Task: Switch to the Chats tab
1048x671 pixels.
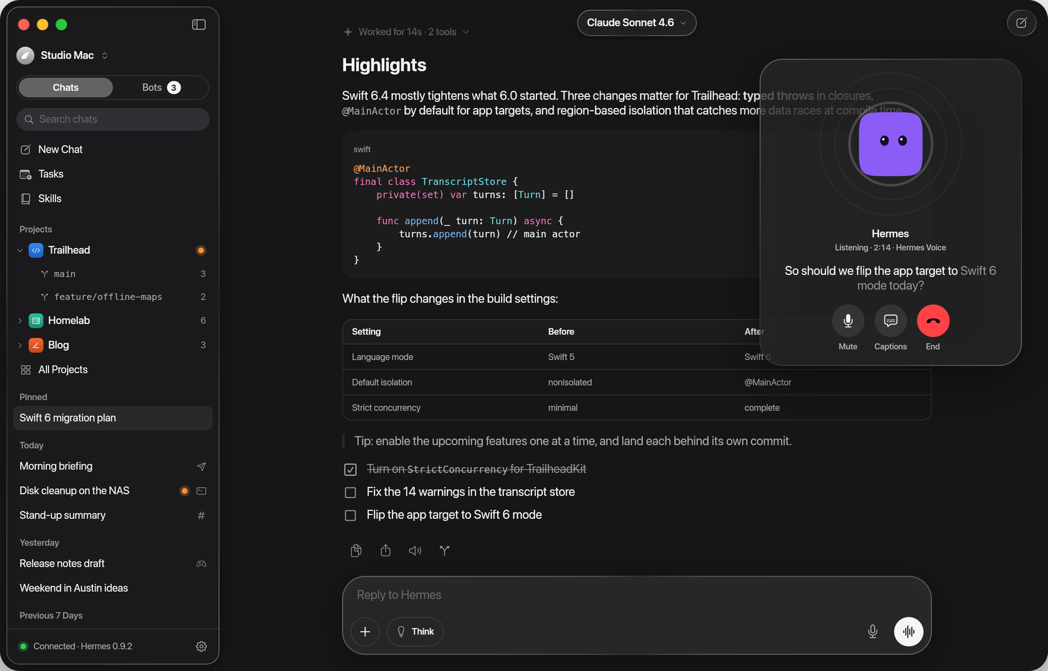Action: (x=65, y=88)
